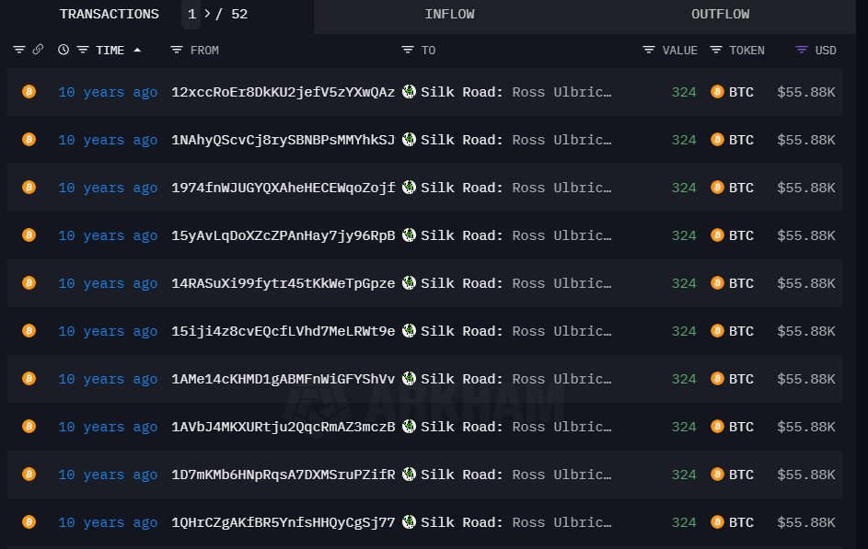The width and height of the screenshot is (868, 549).
Task: Open the TO column filter icon
Action: point(408,50)
